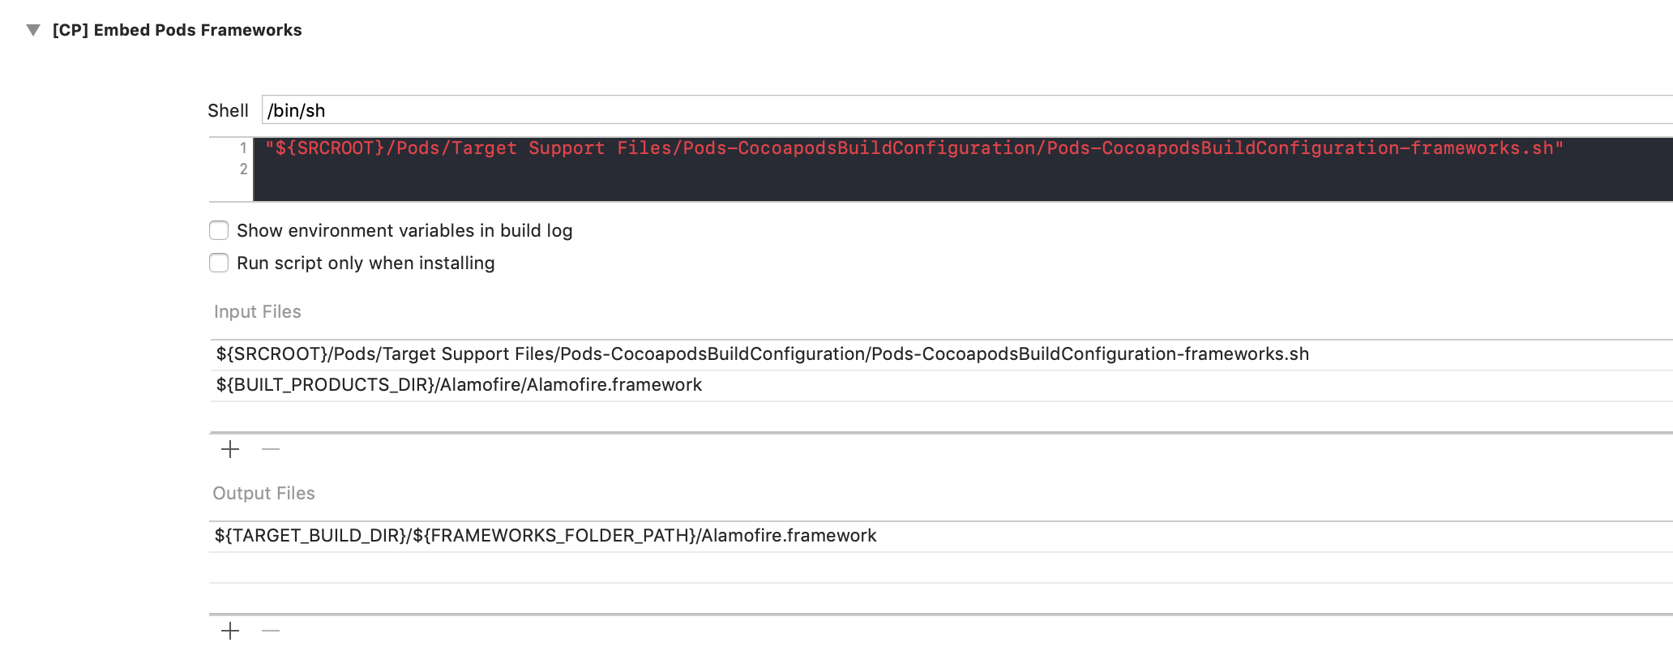Select input file BUILT_PRODUCTS_DIR Alamofire.framework row
The height and width of the screenshot is (668, 1673).
coord(941,385)
